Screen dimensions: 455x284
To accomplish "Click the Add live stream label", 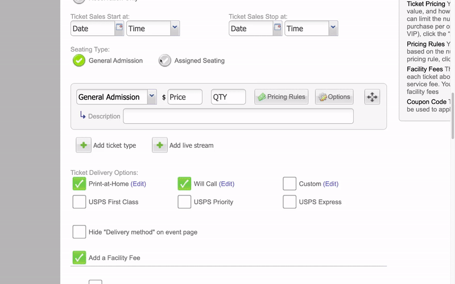I will point(191,145).
